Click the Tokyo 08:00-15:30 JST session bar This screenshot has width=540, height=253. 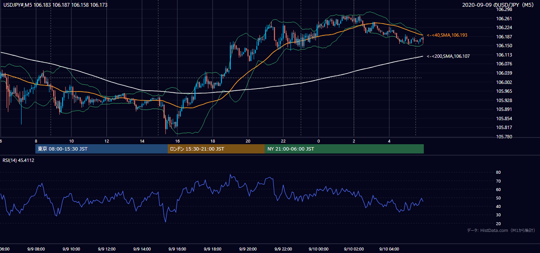[101, 149]
